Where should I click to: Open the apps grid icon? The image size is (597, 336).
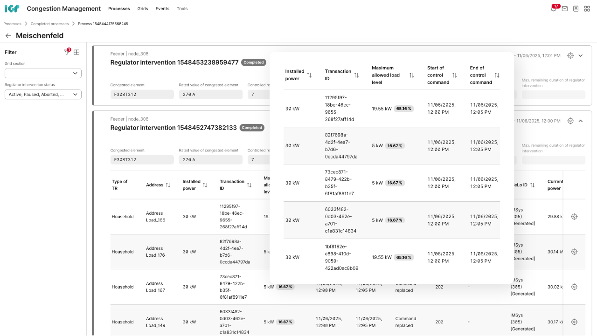click(587, 9)
